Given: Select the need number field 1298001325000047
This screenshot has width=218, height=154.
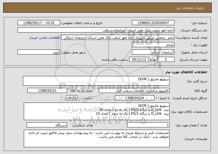Looking at the screenshot, I should [153, 23].
